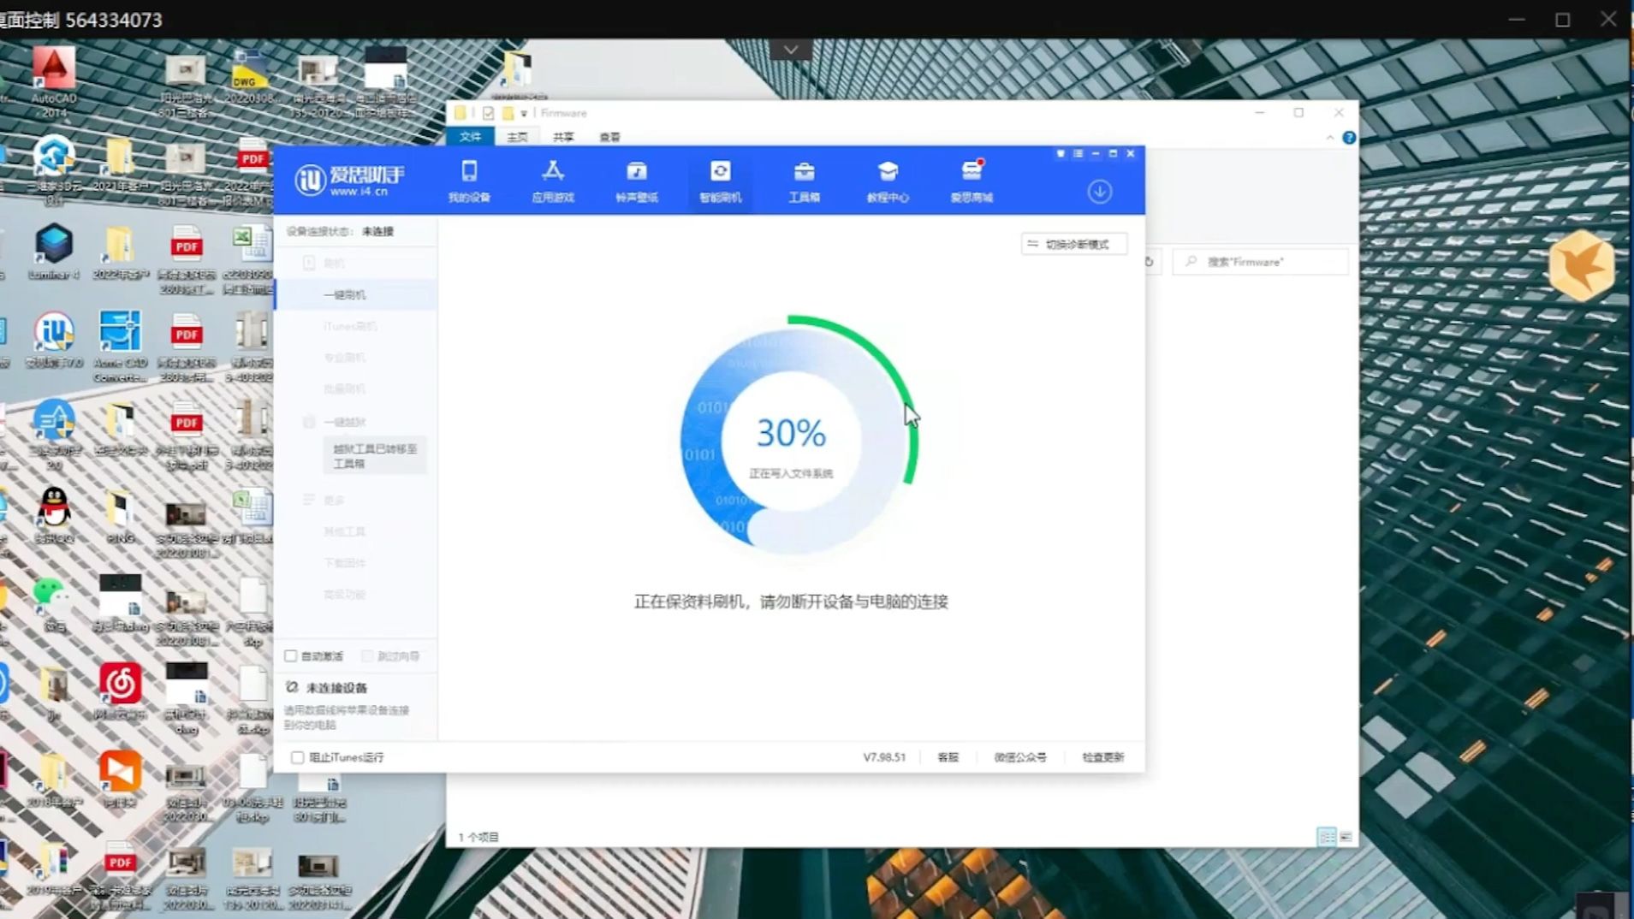This screenshot has width=1634, height=919.
Task: Open 主页 tab in Firmware window
Action: 517,137
